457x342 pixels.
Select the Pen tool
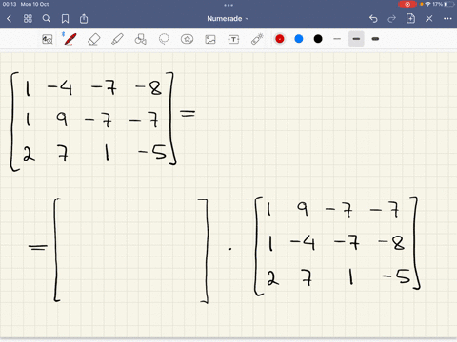(x=70, y=39)
